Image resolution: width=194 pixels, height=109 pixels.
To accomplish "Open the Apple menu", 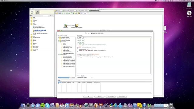I will point(2,1).
